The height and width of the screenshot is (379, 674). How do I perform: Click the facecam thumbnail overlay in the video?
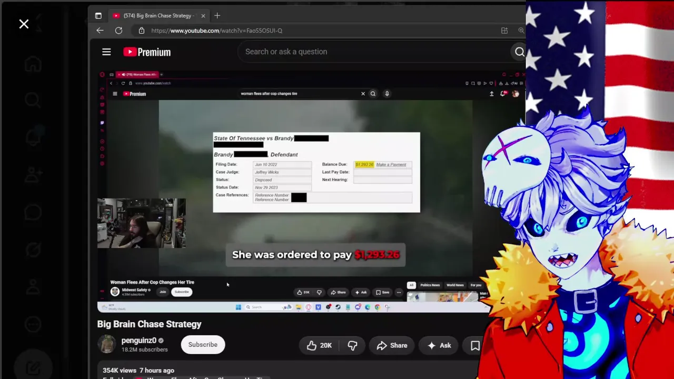click(x=142, y=223)
